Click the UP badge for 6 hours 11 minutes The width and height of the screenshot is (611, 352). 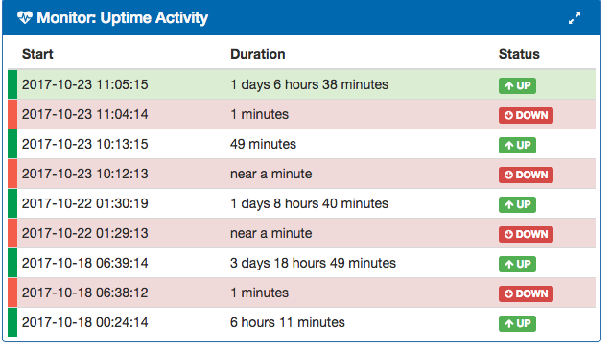[517, 323]
